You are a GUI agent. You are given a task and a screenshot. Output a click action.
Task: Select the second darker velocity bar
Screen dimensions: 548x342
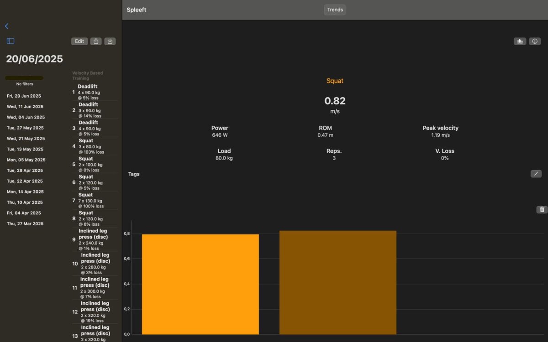(338, 282)
